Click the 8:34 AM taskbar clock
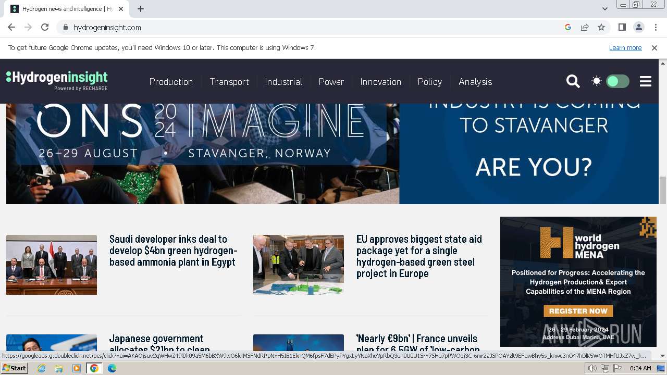The width and height of the screenshot is (667, 375). (x=640, y=368)
